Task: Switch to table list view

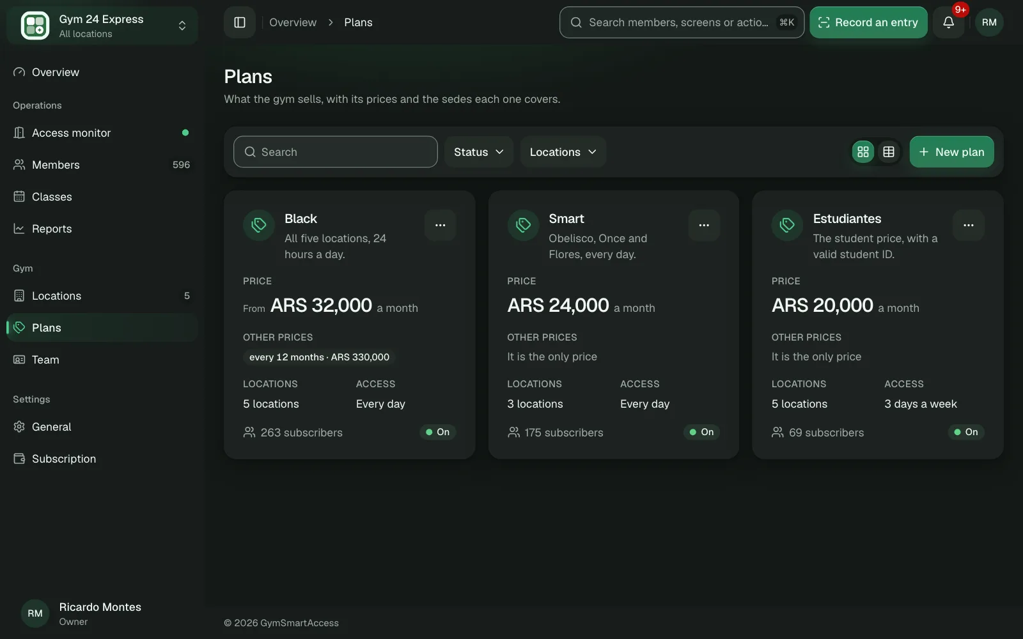Action: [889, 152]
